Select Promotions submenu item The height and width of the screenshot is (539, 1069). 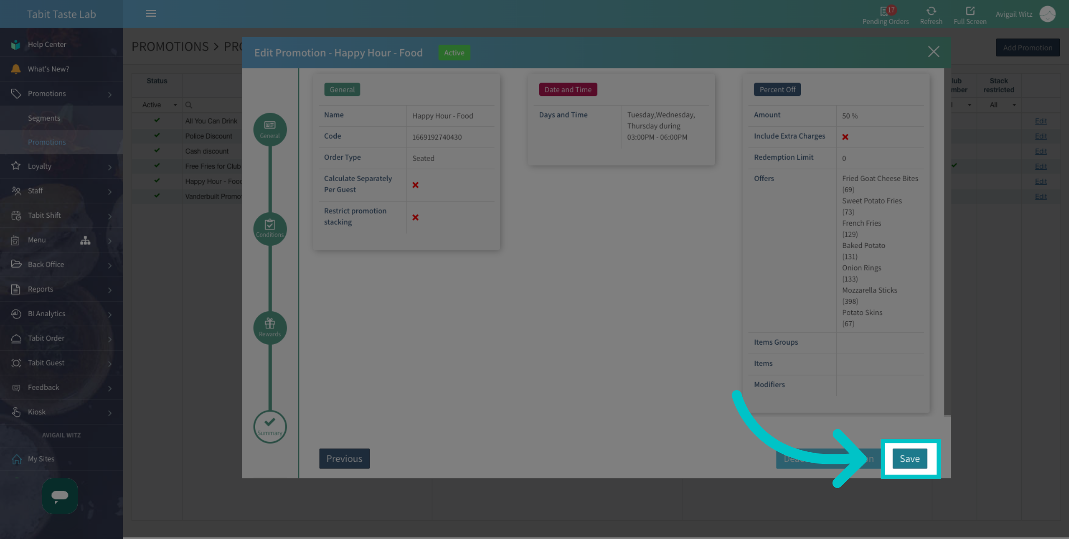point(61,142)
